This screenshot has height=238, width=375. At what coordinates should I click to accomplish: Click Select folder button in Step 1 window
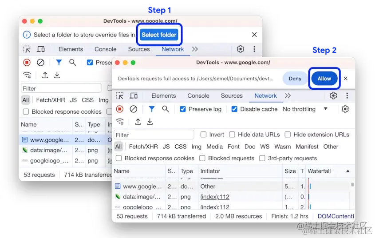(x=159, y=35)
